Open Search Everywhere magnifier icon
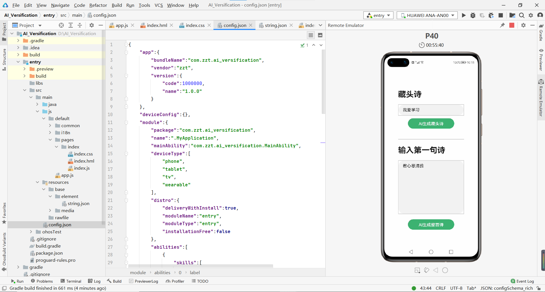The height and width of the screenshot is (292, 545). (x=521, y=15)
